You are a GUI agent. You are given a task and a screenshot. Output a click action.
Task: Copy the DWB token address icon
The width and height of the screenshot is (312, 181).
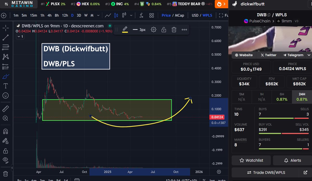click(x=269, y=15)
